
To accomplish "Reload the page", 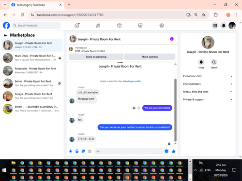I will (22, 15).
